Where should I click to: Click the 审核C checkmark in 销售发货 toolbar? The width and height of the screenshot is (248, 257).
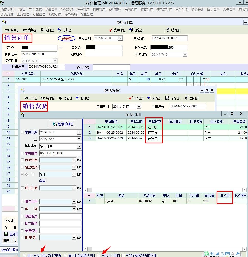(131, 98)
